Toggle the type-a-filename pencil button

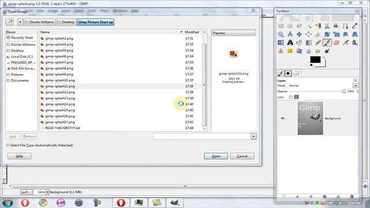10,22
